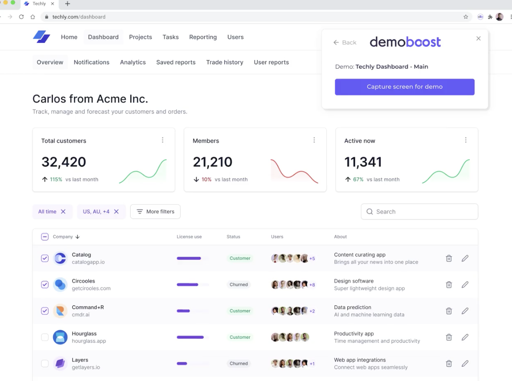Delete the Catalog company row
Image resolution: width=512 pixels, height=381 pixels.
(449, 258)
